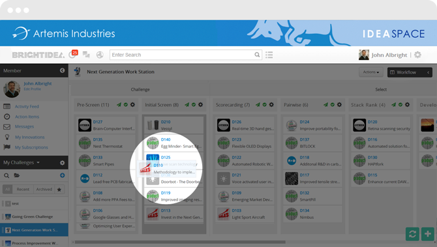Viewport: 437px width, 247px height.
Task: Collapse the Member sidebar panel
Action: 62,71
